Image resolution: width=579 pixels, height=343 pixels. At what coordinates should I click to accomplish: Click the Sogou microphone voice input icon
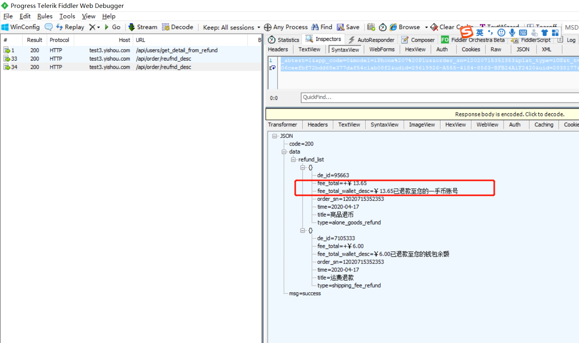(512, 33)
